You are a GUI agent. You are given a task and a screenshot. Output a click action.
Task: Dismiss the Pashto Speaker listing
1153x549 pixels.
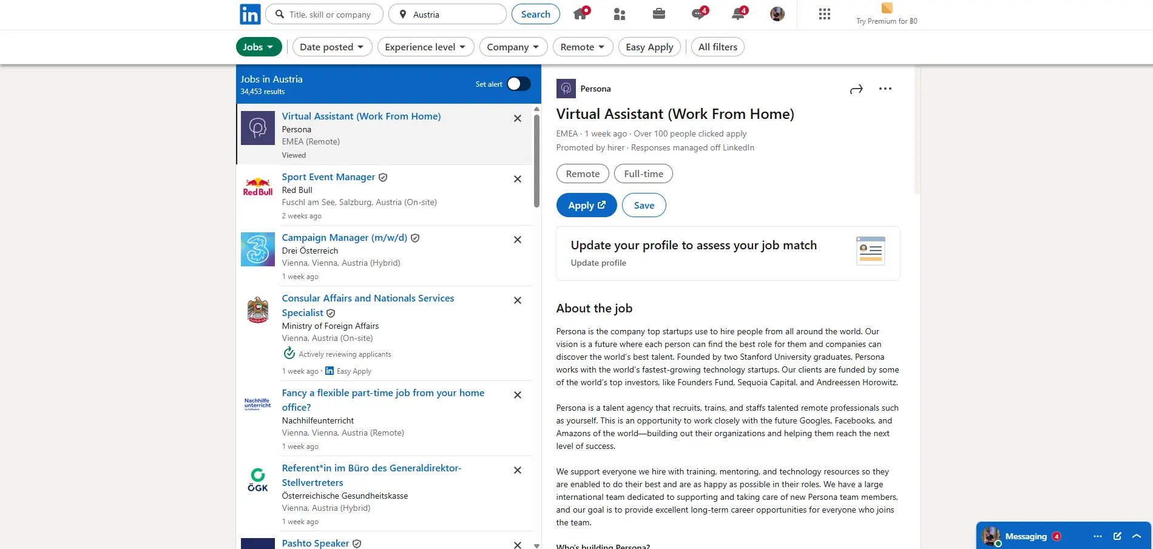[518, 545]
